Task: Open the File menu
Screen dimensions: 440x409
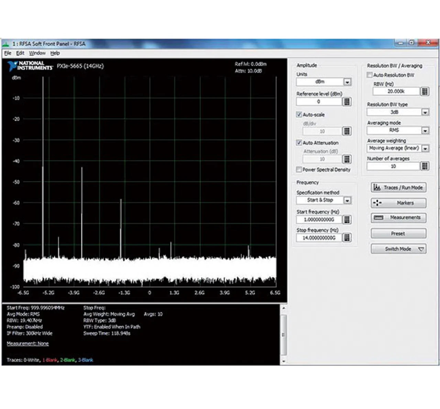Action: click(8, 53)
